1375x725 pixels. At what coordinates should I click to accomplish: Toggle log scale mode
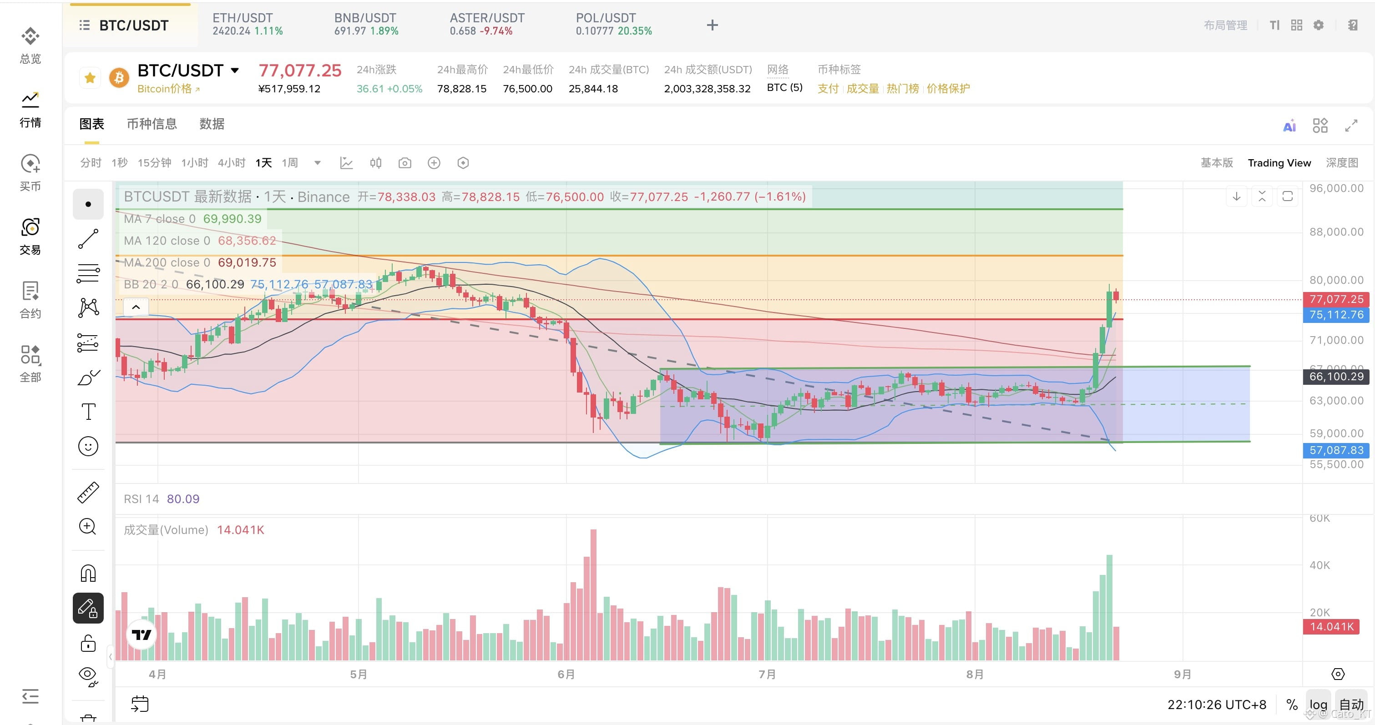pos(1319,705)
